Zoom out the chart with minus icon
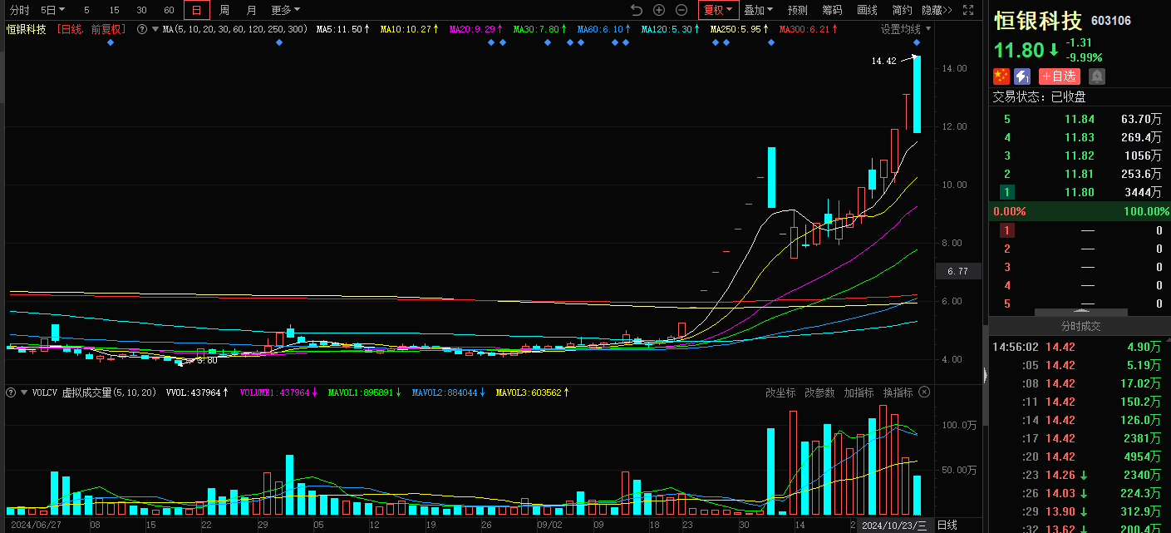This screenshot has height=533, width=1171. pyautogui.click(x=681, y=10)
